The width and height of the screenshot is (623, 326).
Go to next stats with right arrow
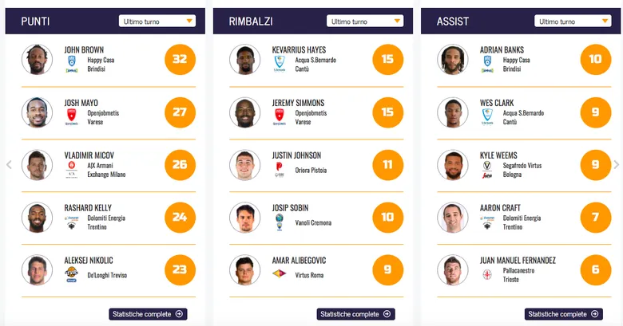(x=616, y=165)
